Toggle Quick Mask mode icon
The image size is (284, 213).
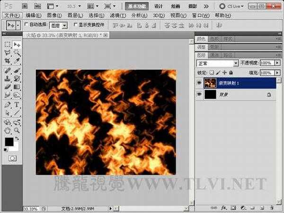(x=12, y=157)
